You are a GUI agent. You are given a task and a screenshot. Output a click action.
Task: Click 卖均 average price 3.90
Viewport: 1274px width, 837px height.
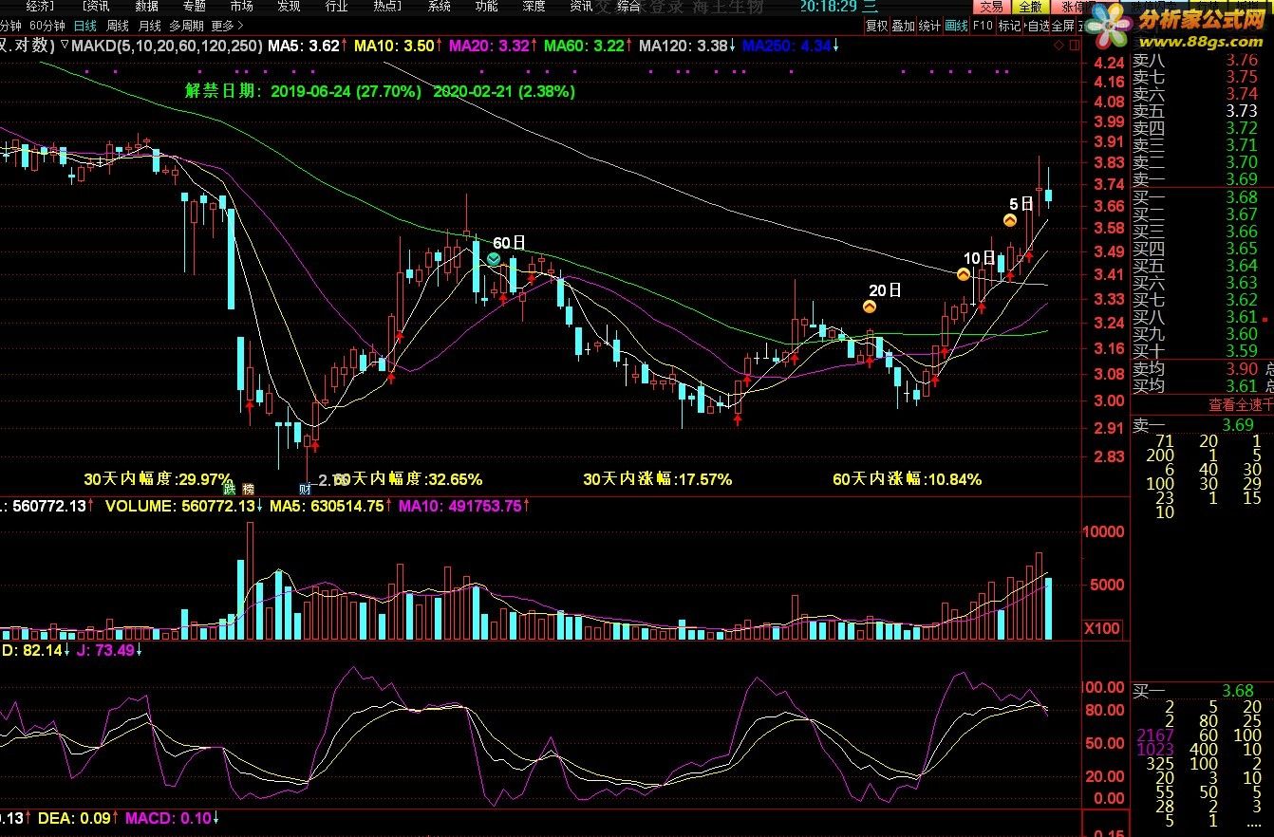(1196, 368)
